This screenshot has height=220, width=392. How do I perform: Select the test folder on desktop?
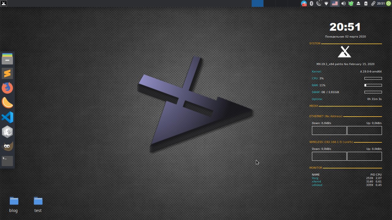click(38, 204)
